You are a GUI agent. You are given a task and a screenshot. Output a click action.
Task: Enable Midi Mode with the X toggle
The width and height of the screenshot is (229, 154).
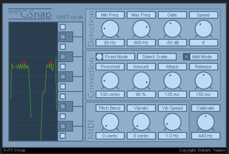tap(187, 57)
